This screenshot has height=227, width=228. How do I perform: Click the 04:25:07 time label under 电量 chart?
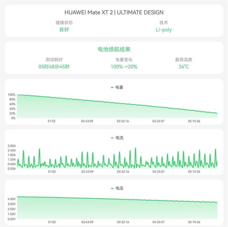(159, 121)
